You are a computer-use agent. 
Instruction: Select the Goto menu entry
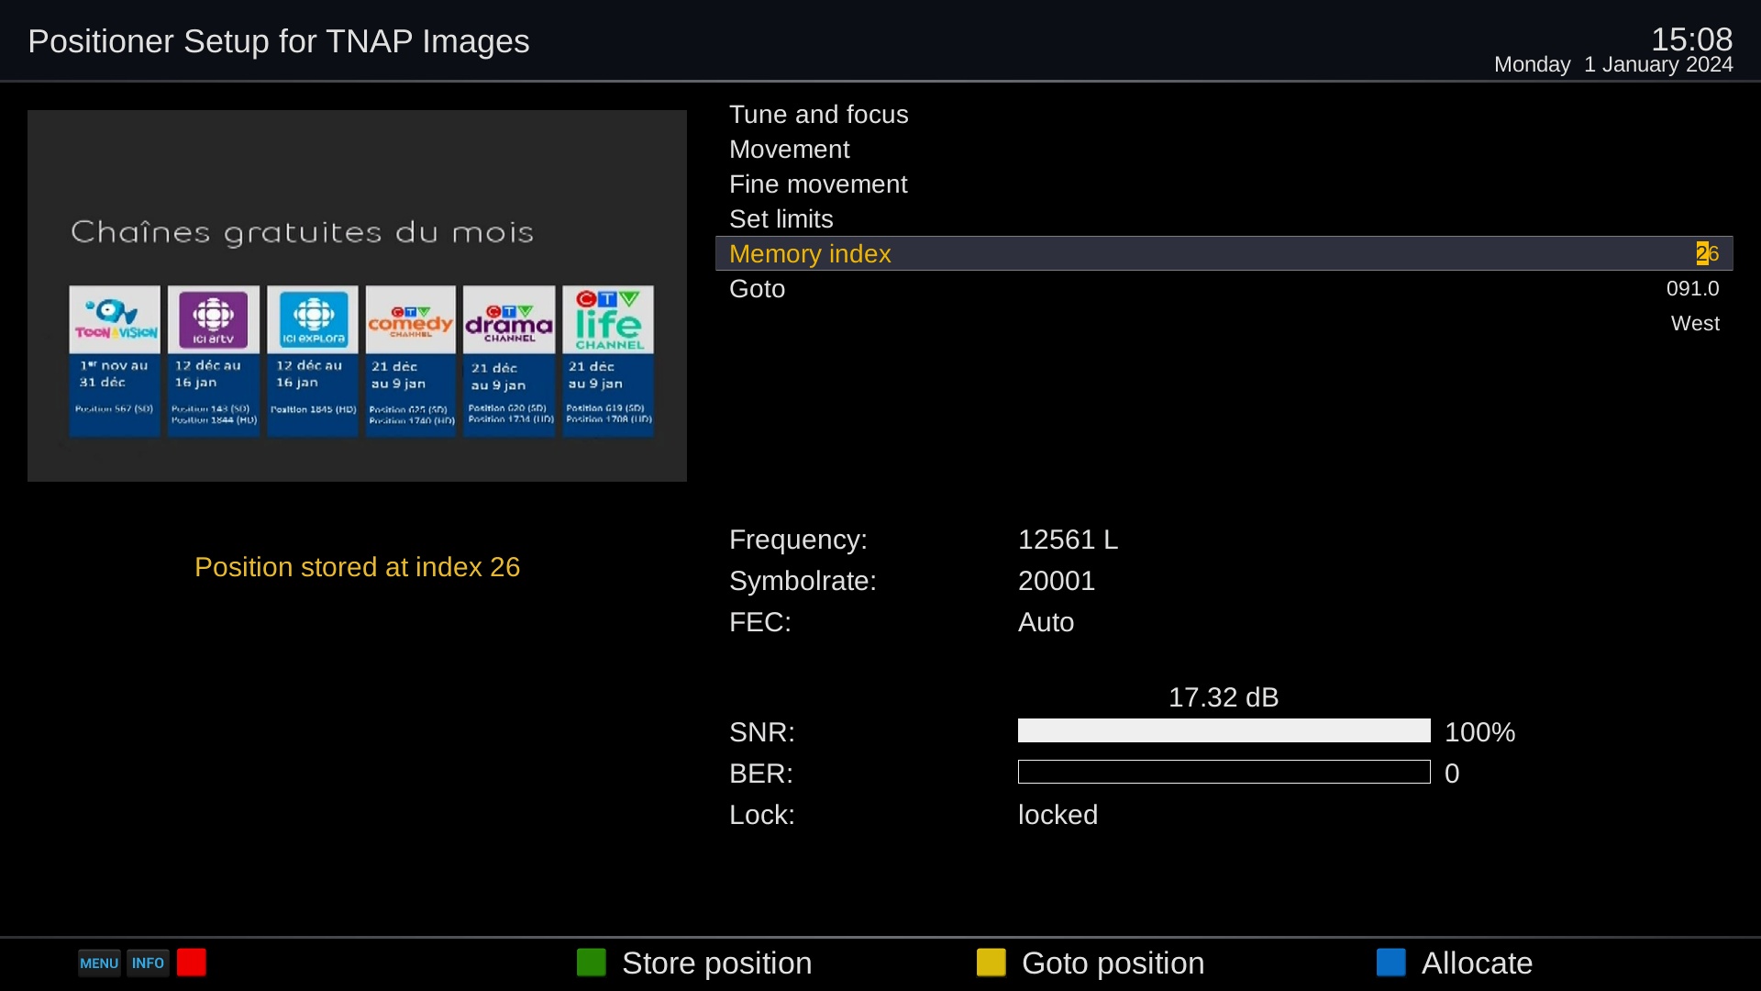tap(1224, 289)
